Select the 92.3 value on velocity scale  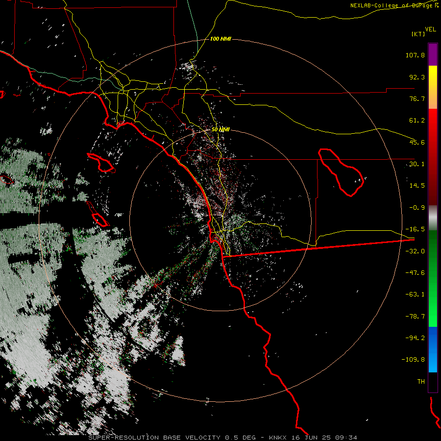coord(417,77)
